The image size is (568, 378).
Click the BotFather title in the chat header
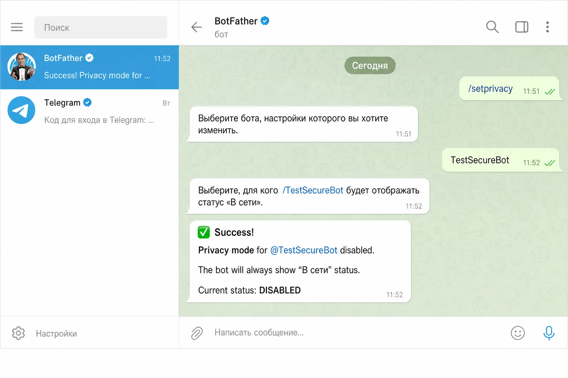pos(236,21)
